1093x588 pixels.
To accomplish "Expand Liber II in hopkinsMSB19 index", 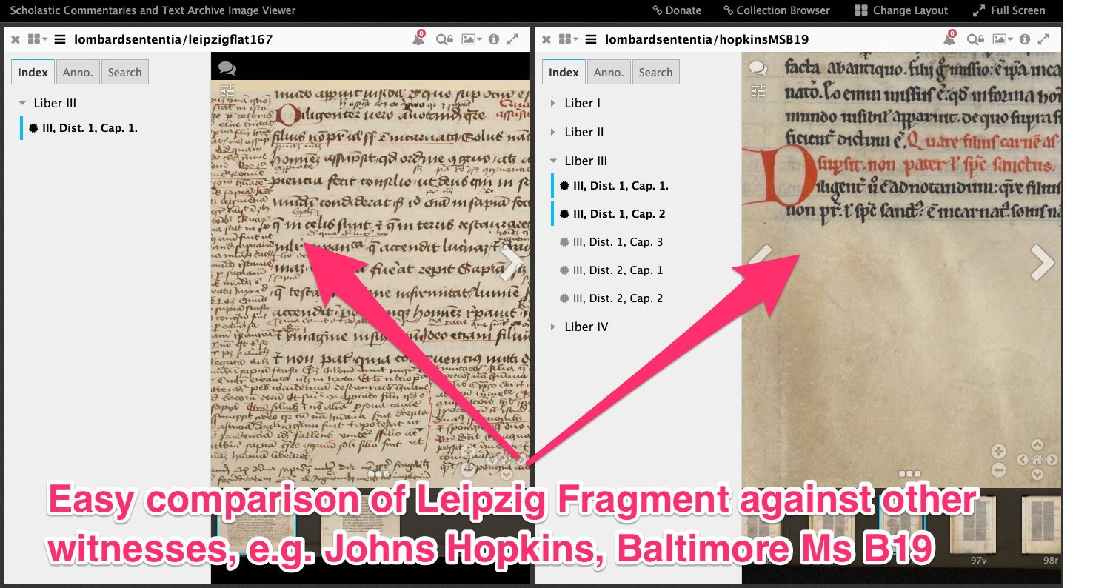I will [553, 132].
